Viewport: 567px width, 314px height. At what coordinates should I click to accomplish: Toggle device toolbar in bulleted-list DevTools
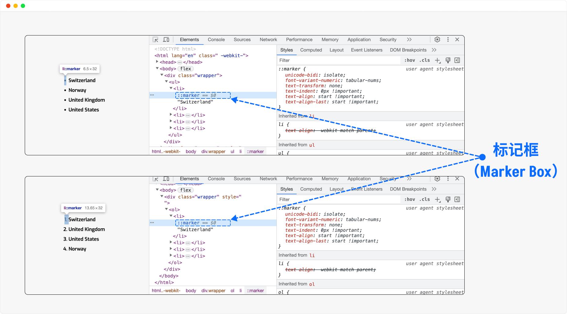(x=166, y=40)
